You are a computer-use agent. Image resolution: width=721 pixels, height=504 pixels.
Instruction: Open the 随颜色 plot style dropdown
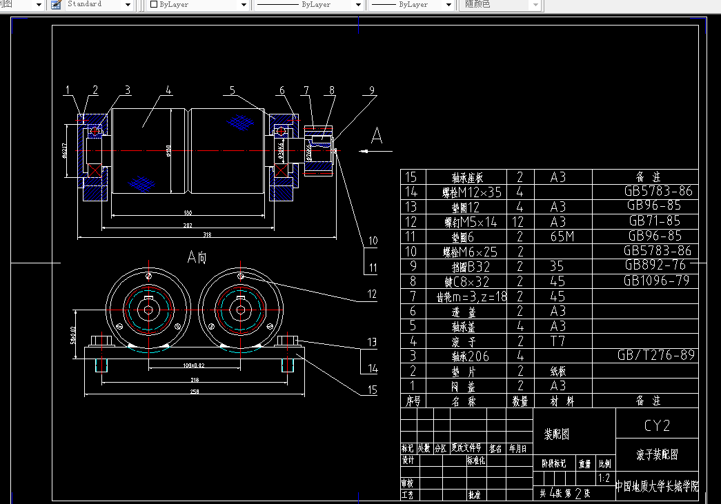535,5
